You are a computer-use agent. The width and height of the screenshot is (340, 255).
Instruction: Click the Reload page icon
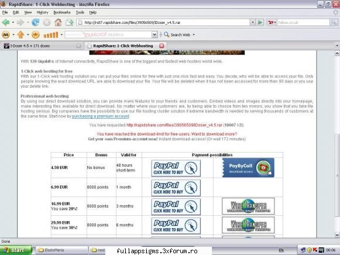point(35,22)
